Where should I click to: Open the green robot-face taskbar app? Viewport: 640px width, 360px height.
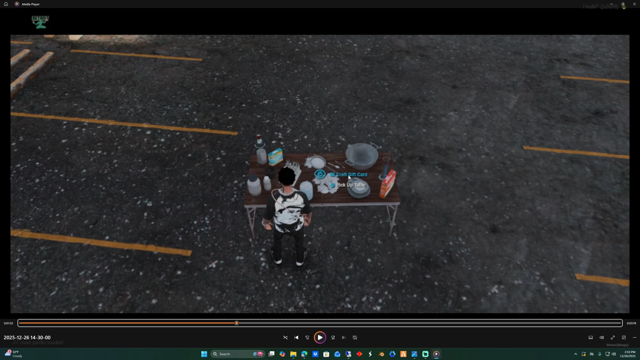[425, 354]
